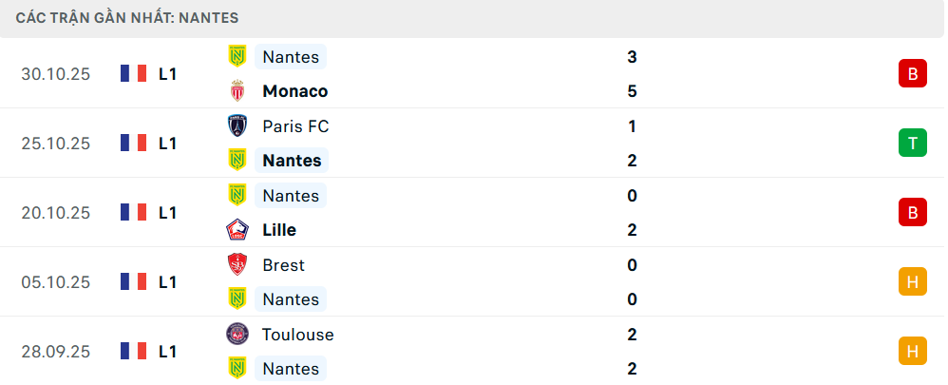Select the 20.10.25 match date

point(55,212)
